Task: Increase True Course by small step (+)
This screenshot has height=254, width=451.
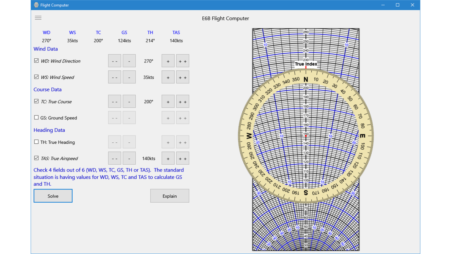Action: pos(168,102)
